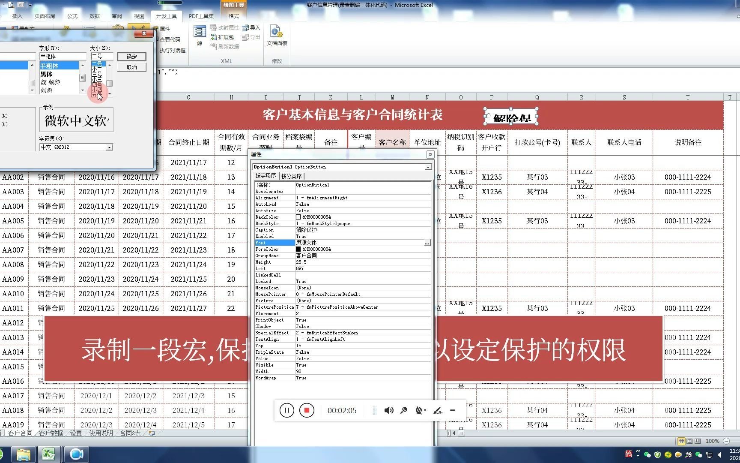Click 查看代码 to view code
740x463 pixels.
[x=169, y=39]
